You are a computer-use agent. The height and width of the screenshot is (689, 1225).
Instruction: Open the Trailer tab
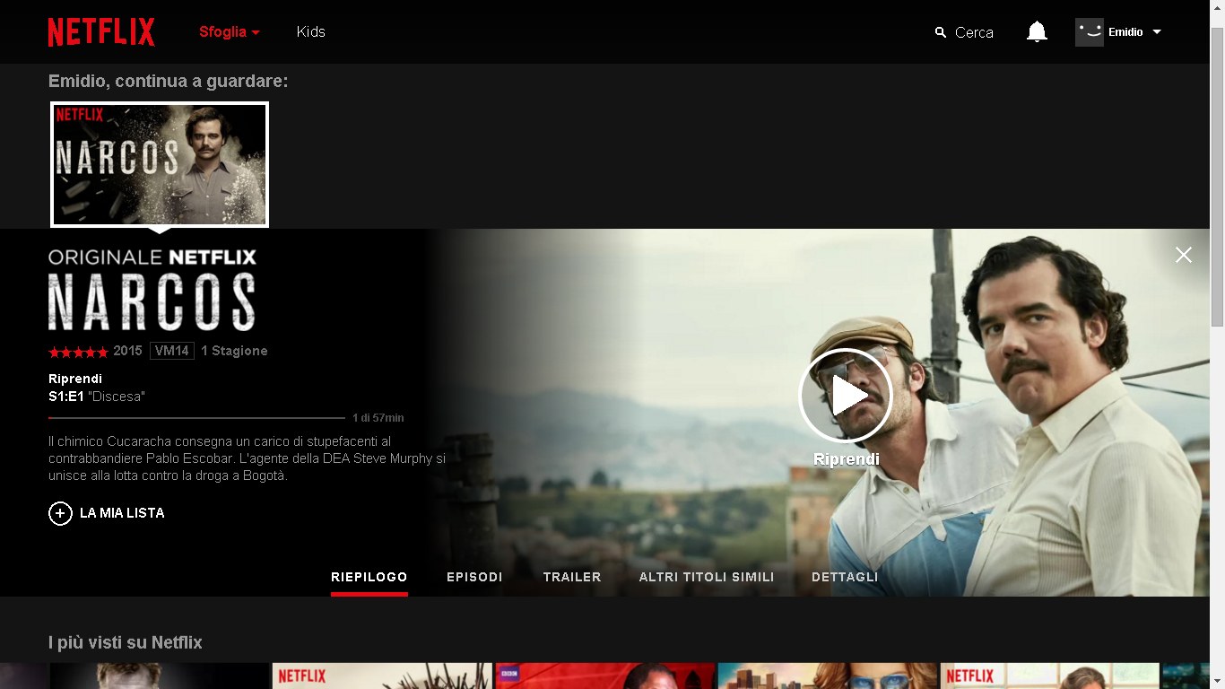(572, 577)
